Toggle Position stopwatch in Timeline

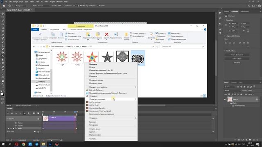point(16,123)
